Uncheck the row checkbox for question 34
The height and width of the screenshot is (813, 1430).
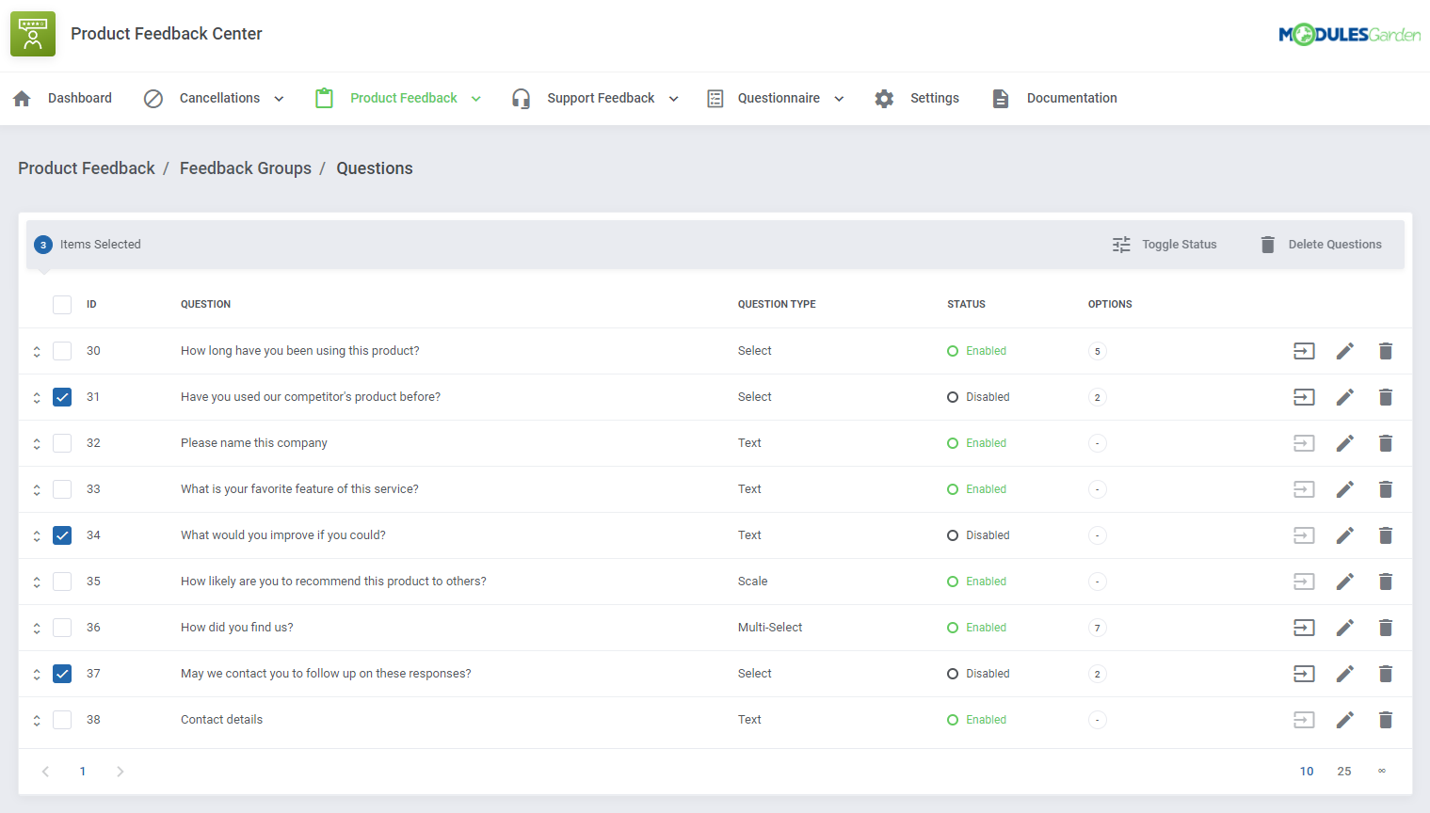coord(61,534)
